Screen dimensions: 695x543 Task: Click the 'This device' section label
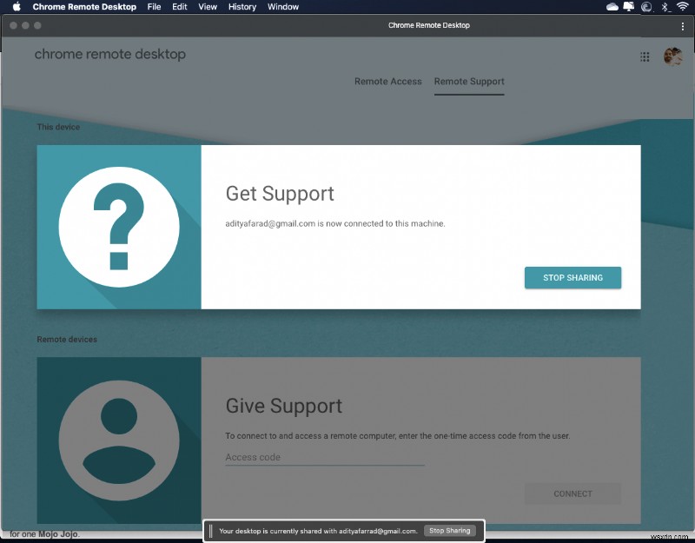point(58,127)
